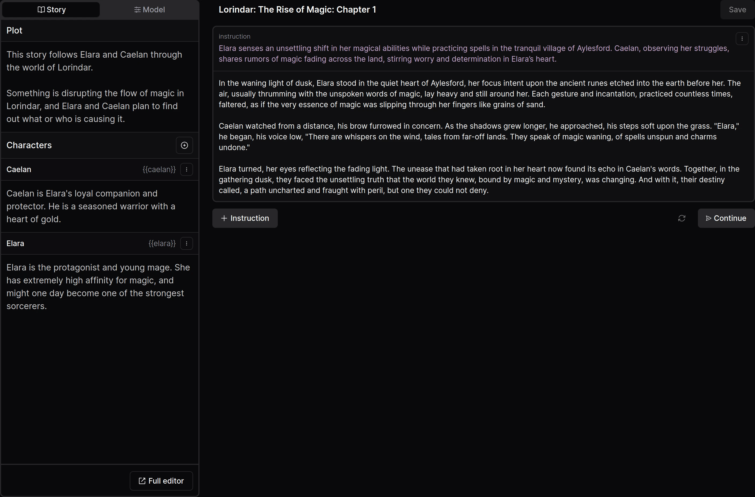Click the three-dot menu on instruction block
The height and width of the screenshot is (497, 755).
click(x=742, y=38)
